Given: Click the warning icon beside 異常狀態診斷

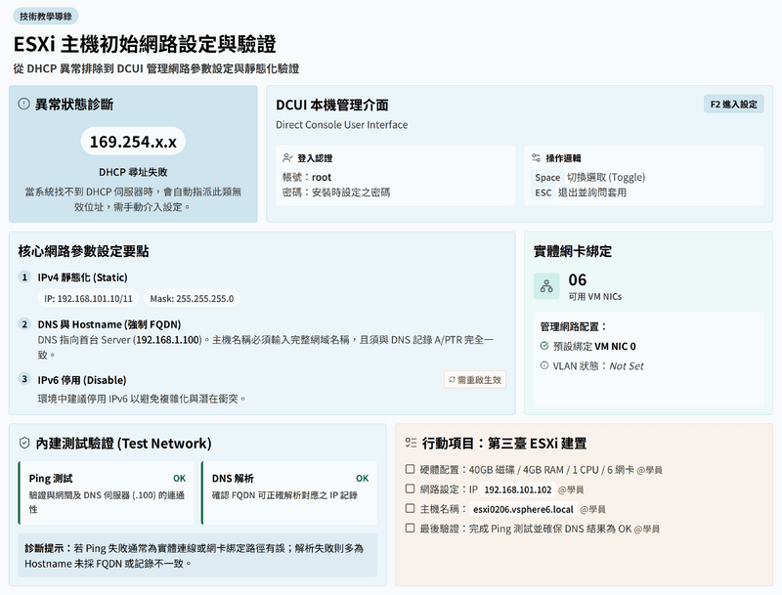Looking at the screenshot, I should 24,105.
